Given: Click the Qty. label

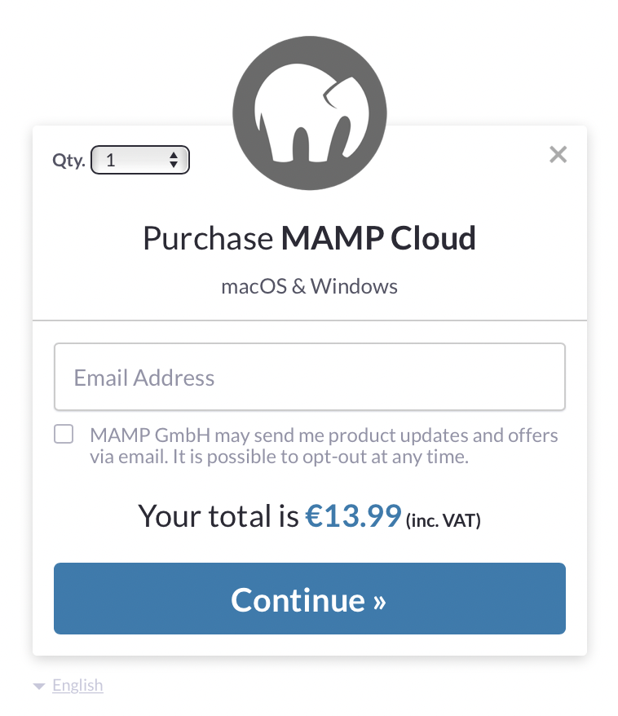Looking at the screenshot, I should click(68, 160).
